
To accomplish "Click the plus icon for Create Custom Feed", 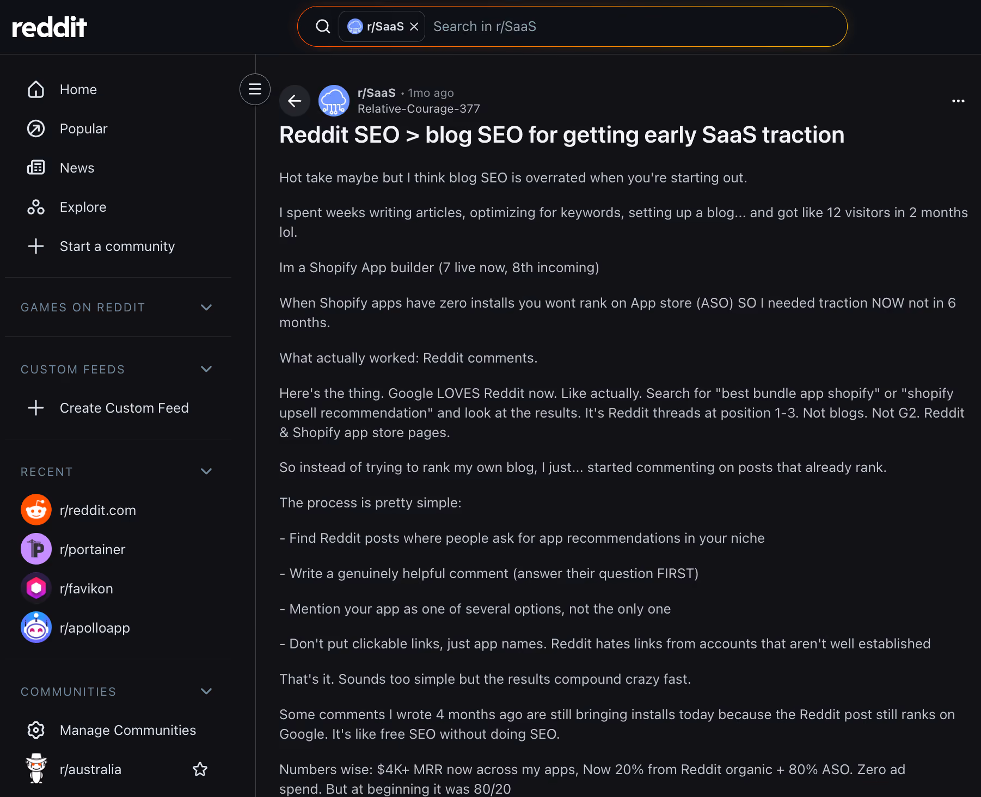I will (x=36, y=408).
